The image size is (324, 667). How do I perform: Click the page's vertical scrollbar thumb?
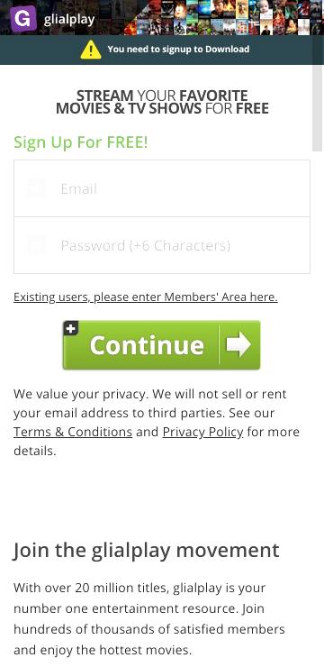[x=318, y=107]
